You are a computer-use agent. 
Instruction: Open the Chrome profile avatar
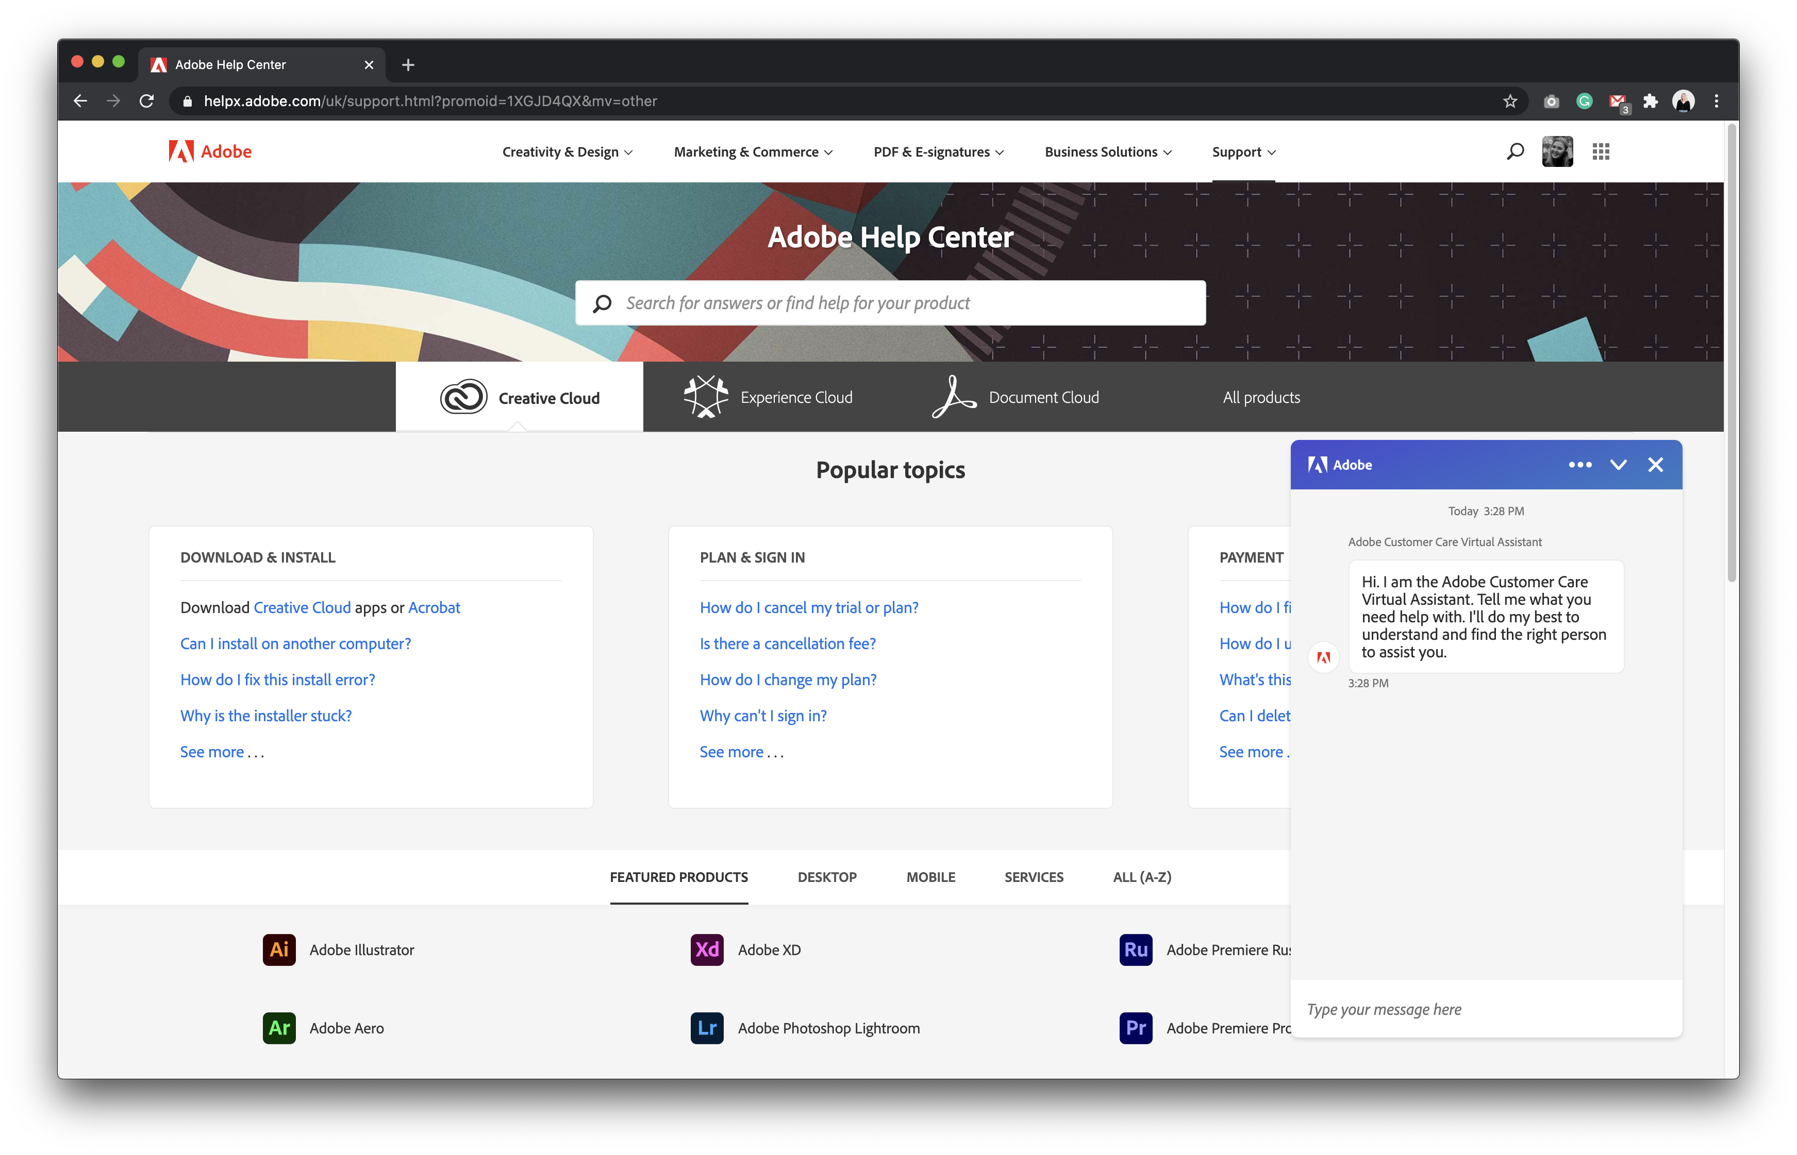coord(1683,101)
